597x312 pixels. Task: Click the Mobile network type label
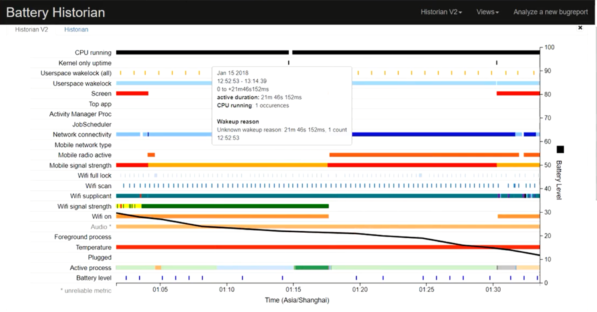point(83,145)
